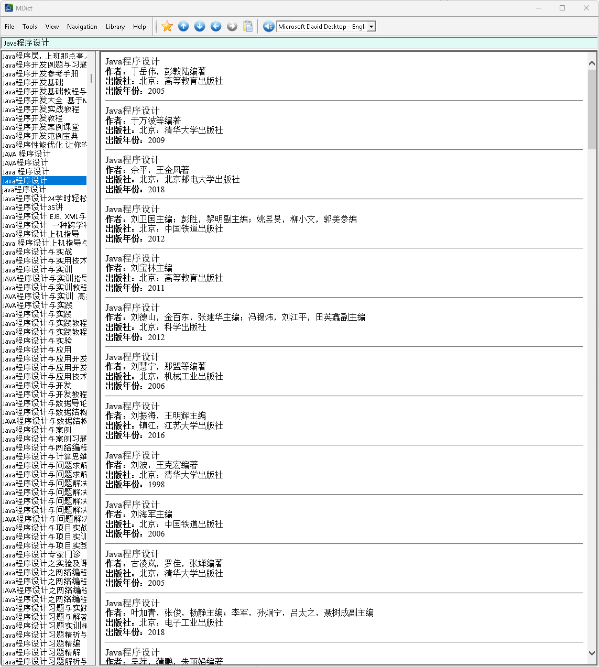Click the search field containing Java程序设计
This screenshot has width=599, height=667.
click(299, 43)
